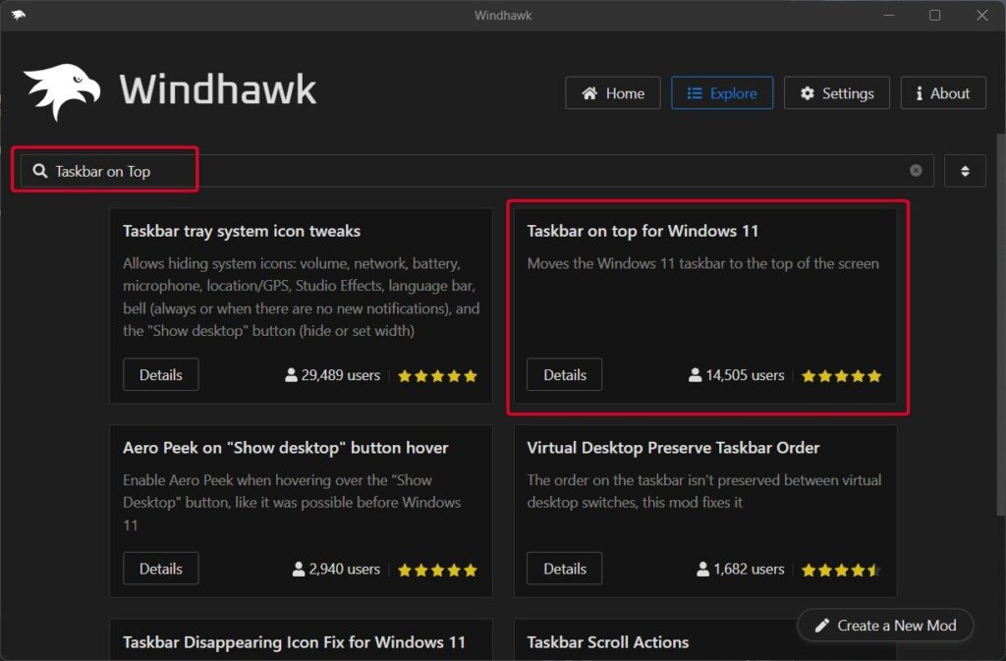Switch to the Explore tab

pyautogui.click(x=722, y=92)
